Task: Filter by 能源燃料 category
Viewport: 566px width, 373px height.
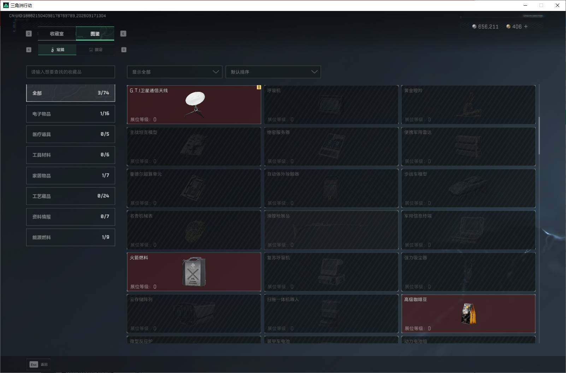Action: (x=71, y=237)
